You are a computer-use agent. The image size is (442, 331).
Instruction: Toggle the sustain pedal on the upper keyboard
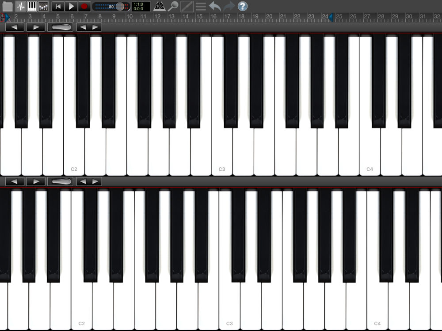click(60, 27)
